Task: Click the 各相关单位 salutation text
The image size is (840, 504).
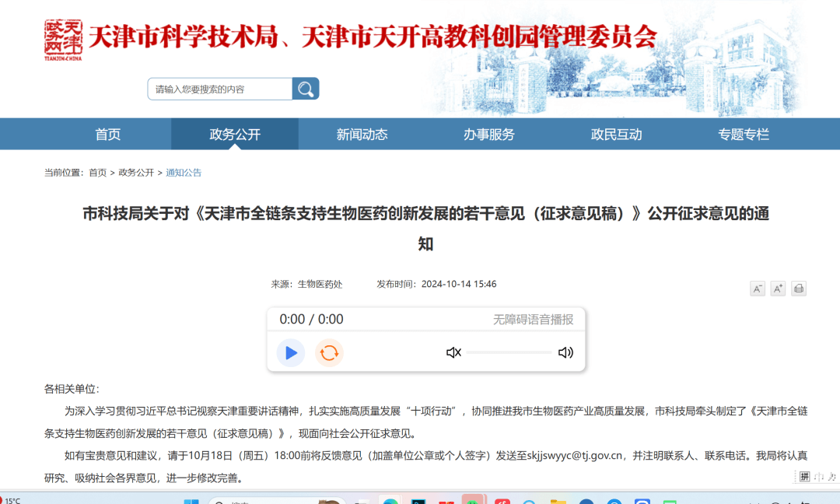Action: click(72, 389)
